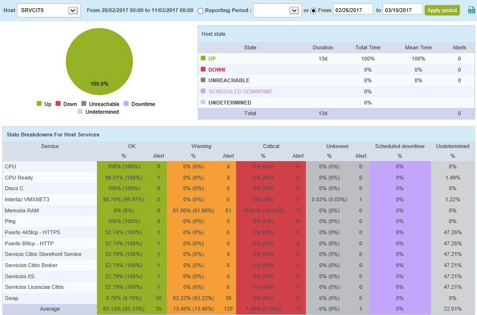Screen dimensions: 477x315
Task: Click the Up legend marker under pie chart
Action: pyautogui.click(x=39, y=104)
